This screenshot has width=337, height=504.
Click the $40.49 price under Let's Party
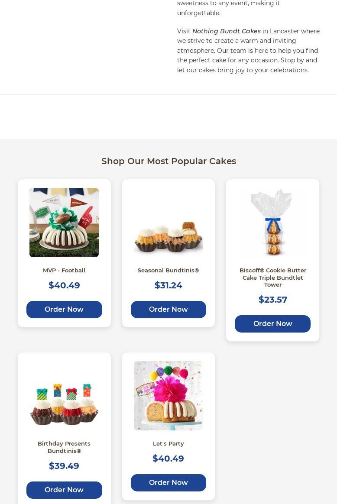[x=168, y=459]
